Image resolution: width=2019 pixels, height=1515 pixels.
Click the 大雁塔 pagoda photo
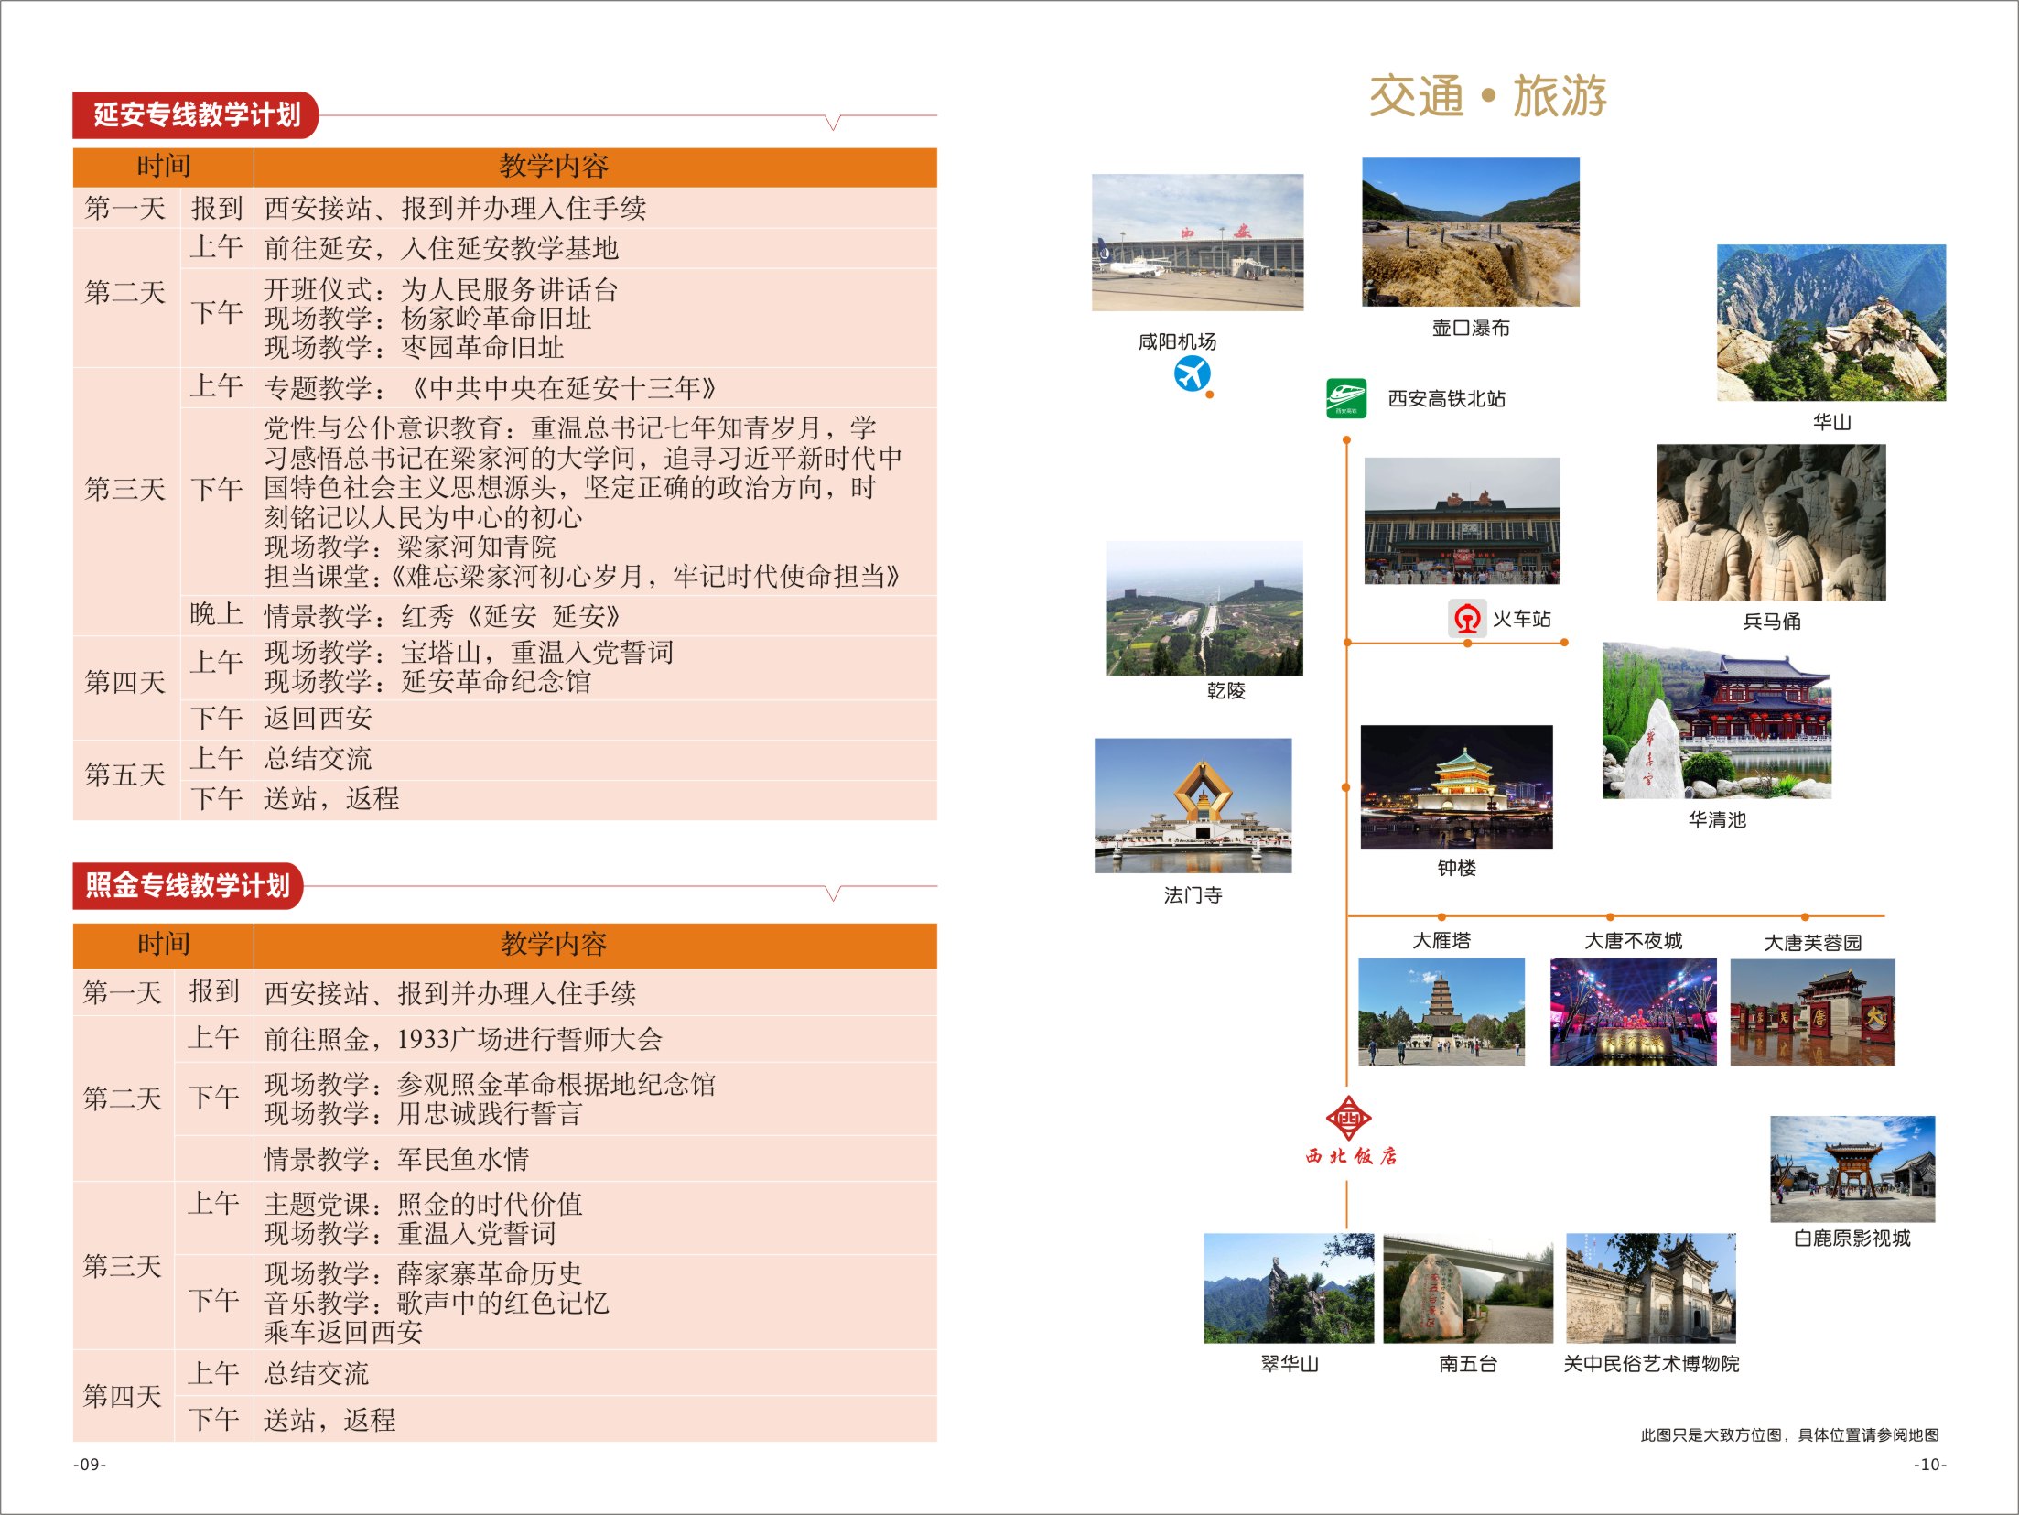[x=1441, y=1011]
